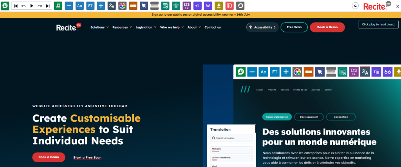Click the red document user guide icon

click(x=229, y=5)
